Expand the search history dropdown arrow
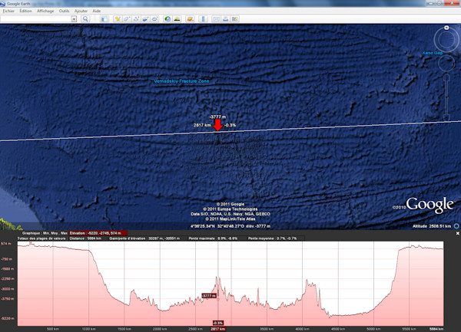Viewport: 461px width, 332px height. [74, 18]
